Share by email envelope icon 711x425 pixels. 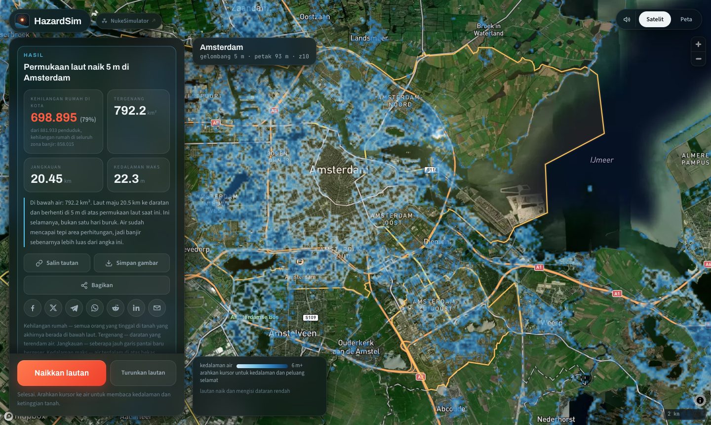pyautogui.click(x=157, y=308)
